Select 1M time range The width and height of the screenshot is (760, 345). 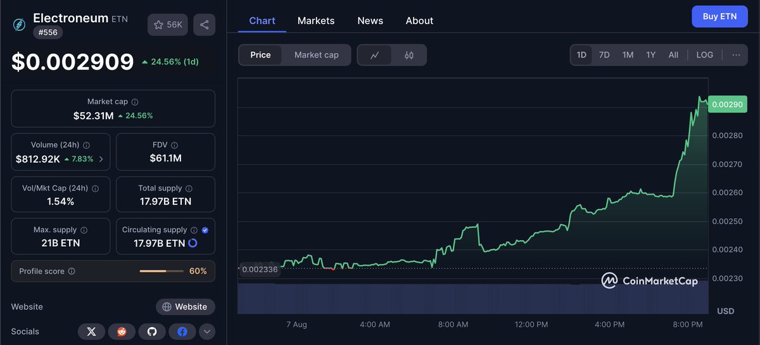click(628, 55)
